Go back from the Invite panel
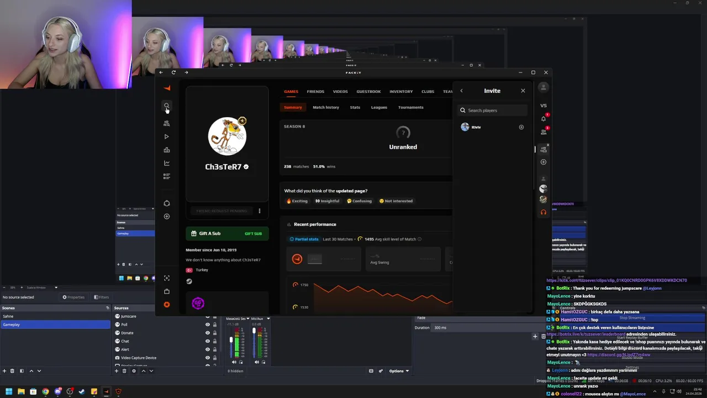The width and height of the screenshot is (707, 398). [x=461, y=91]
